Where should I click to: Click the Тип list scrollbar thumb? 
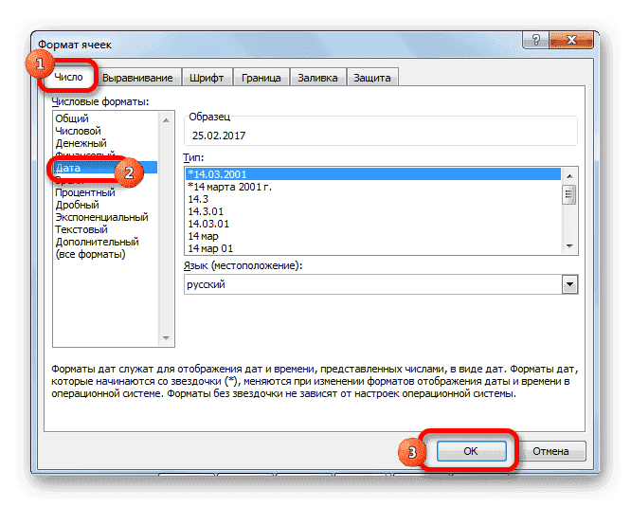(569, 194)
